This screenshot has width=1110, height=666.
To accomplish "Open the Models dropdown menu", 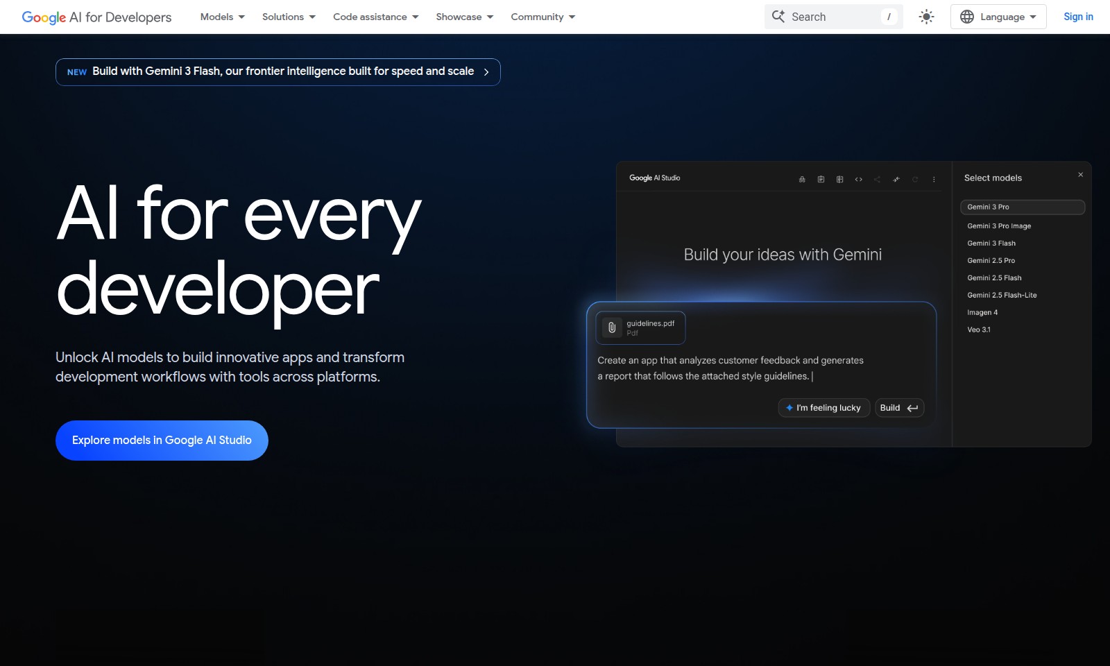I will pyautogui.click(x=222, y=17).
